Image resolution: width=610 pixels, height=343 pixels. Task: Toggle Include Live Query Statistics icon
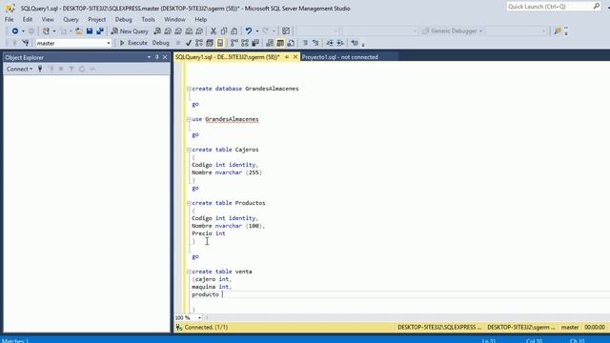[245, 43]
